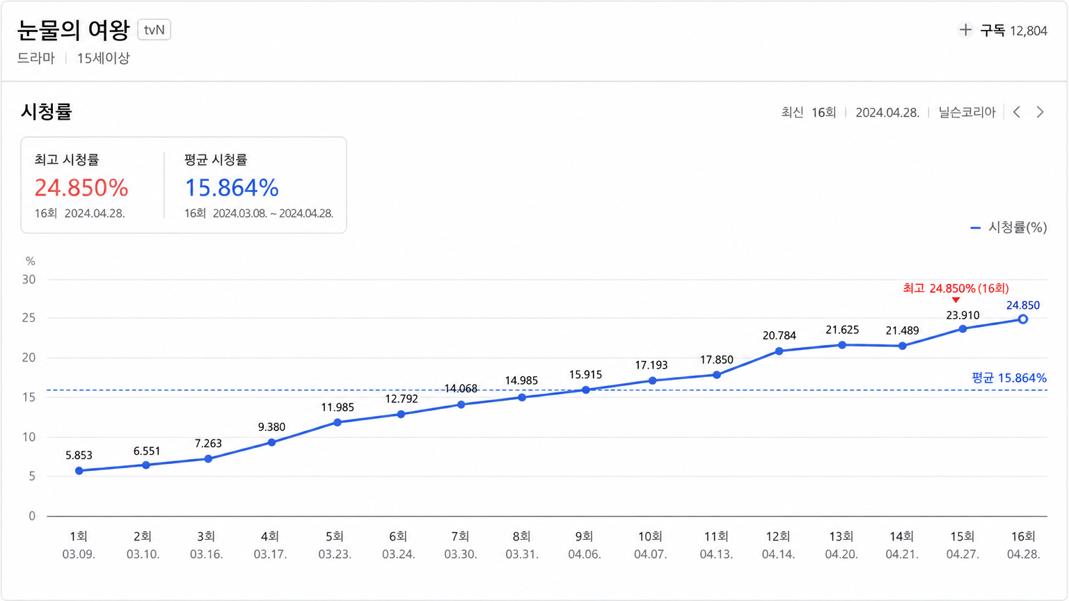Click the red peak marker triangle

point(956,300)
